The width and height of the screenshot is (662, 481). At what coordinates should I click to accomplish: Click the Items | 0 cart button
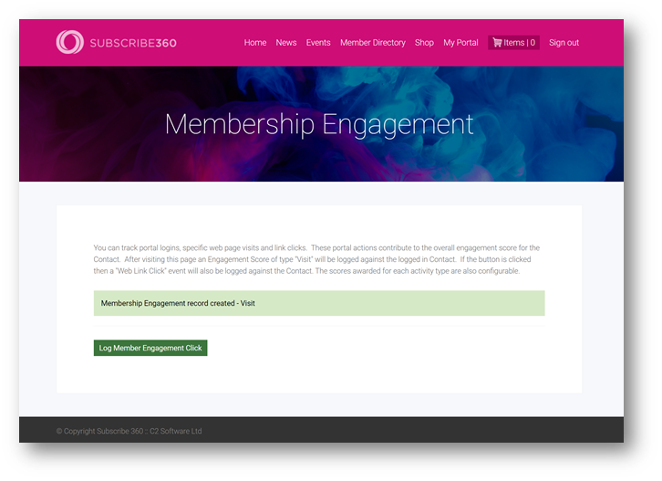(x=513, y=43)
